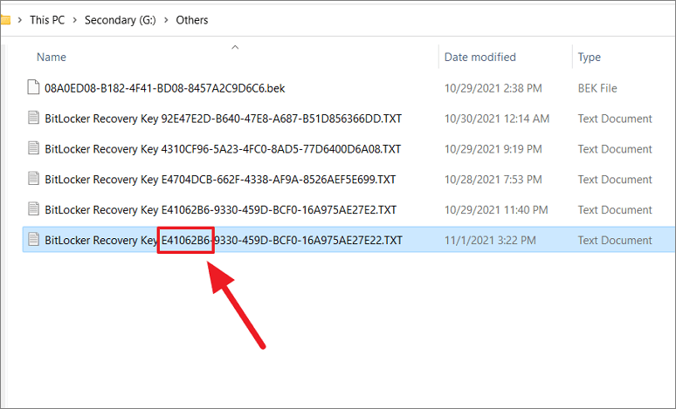Sort by Date modified column header
The height and width of the screenshot is (409, 676).
tap(479, 58)
